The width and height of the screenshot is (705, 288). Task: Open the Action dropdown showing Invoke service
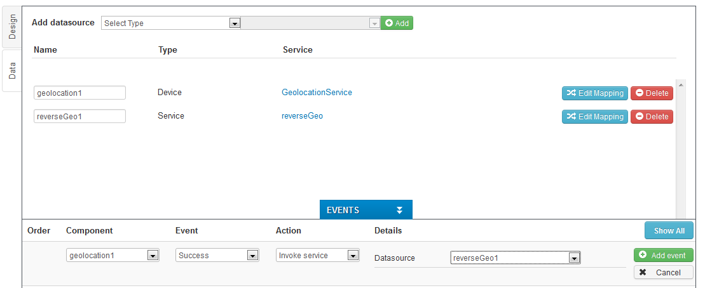click(318, 255)
